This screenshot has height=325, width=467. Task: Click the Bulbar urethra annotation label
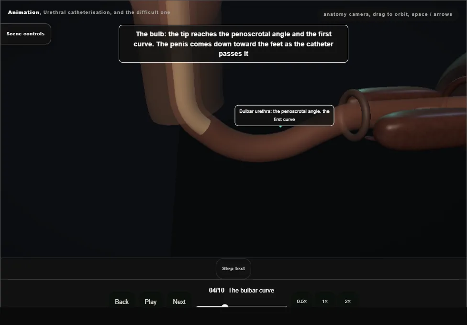coord(284,116)
